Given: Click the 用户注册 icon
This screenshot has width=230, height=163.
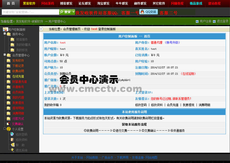Looking at the screenshot, I should pyautogui.click(x=197, y=21).
